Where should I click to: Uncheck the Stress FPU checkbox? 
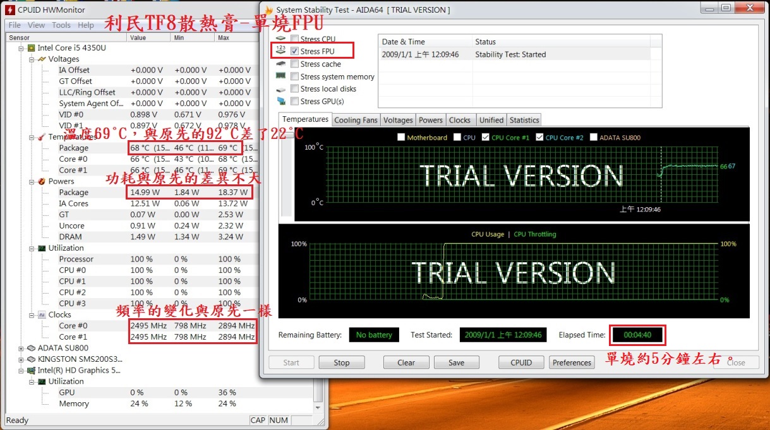[x=294, y=51]
